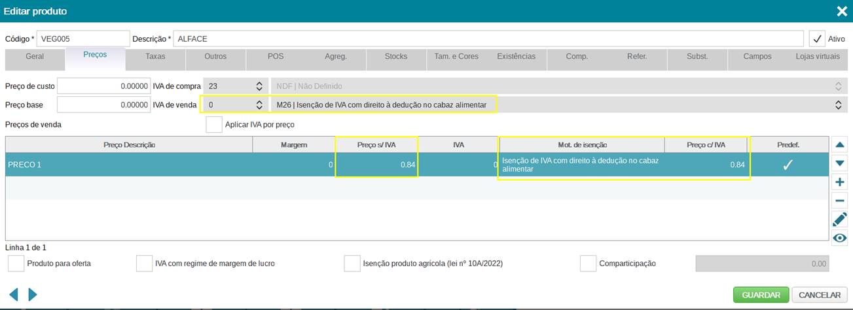The image size is (853, 310).
Task: Click the GUARDAR button
Action: click(x=761, y=295)
